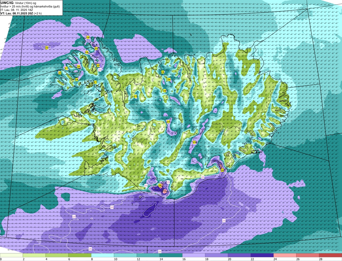Click the 'UWC/IG: Vindur (10m) og' title line
This screenshot has height=261, width=342.
[18, 3]
